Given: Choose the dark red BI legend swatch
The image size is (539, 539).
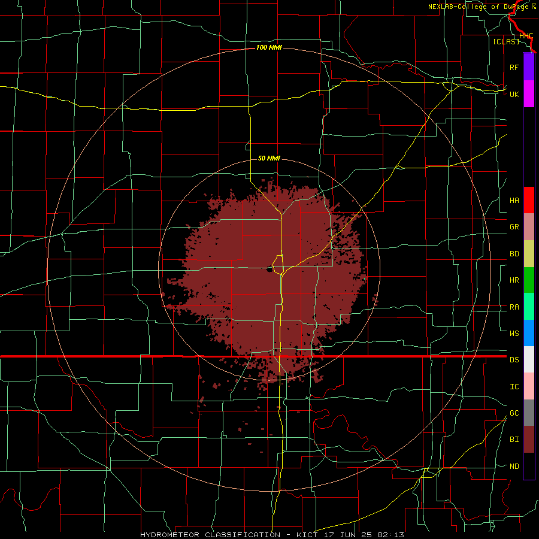Looking at the screenshot, I should (529, 440).
